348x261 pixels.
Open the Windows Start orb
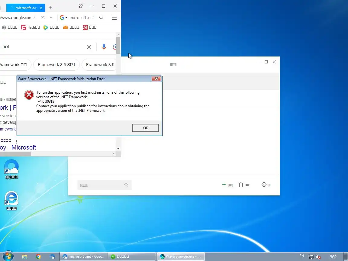pyautogui.click(x=8, y=256)
